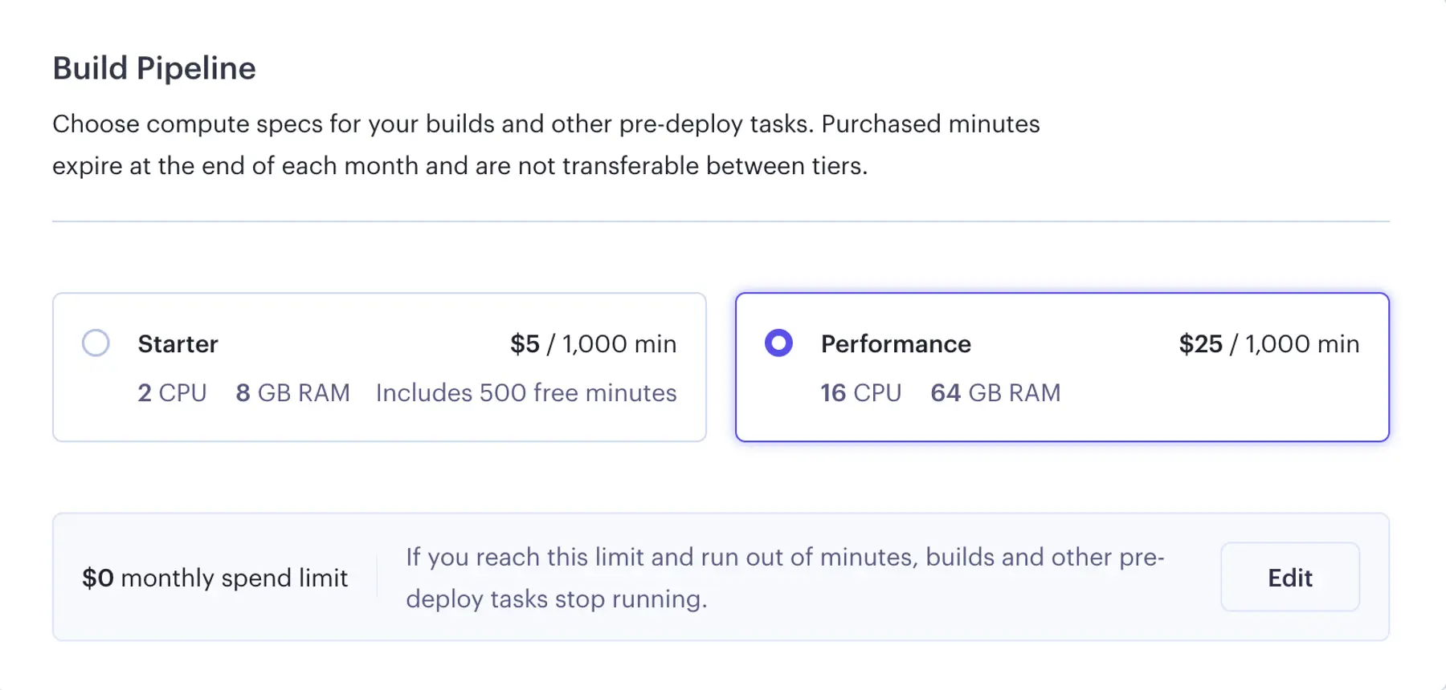Click the pipeline description paragraph
The height and width of the screenshot is (690, 1446).
(546, 144)
